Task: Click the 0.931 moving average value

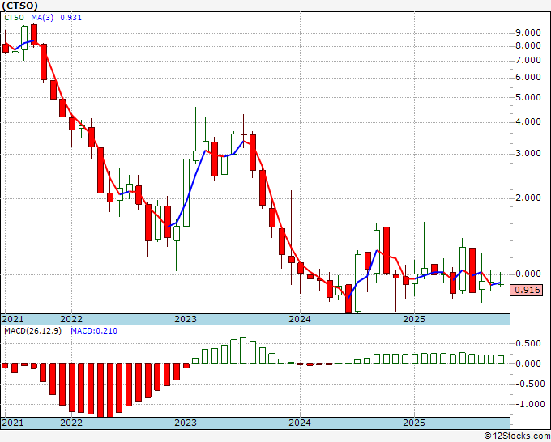Action: 71,18
